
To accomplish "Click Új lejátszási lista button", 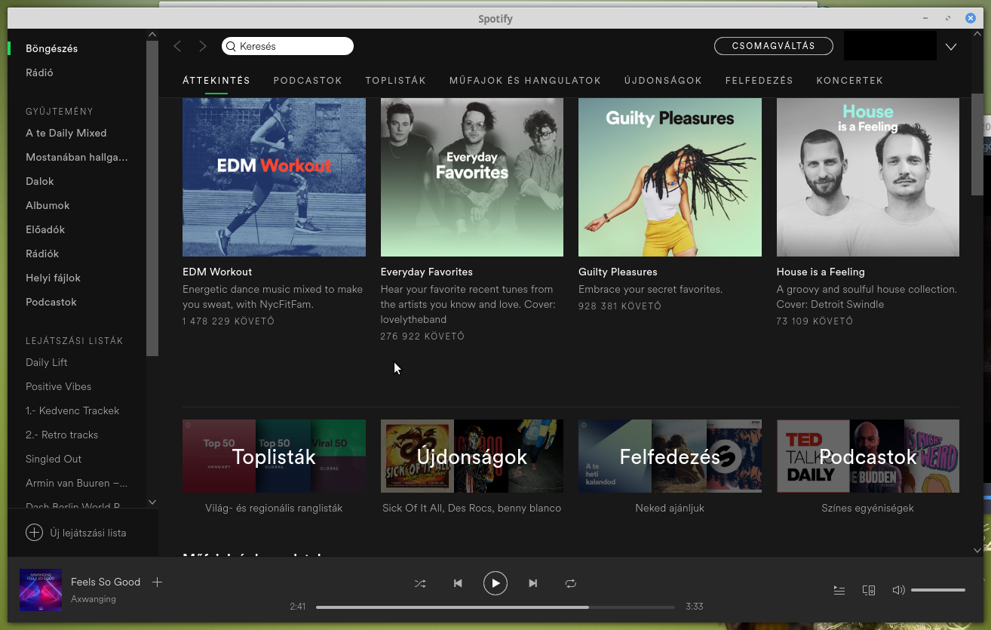I will tap(76, 533).
